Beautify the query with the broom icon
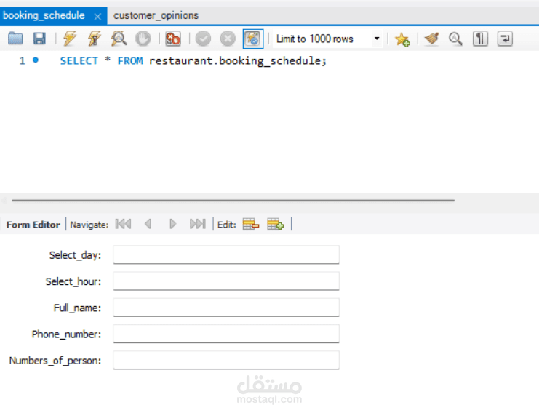This screenshot has height=413, width=539. pos(432,39)
